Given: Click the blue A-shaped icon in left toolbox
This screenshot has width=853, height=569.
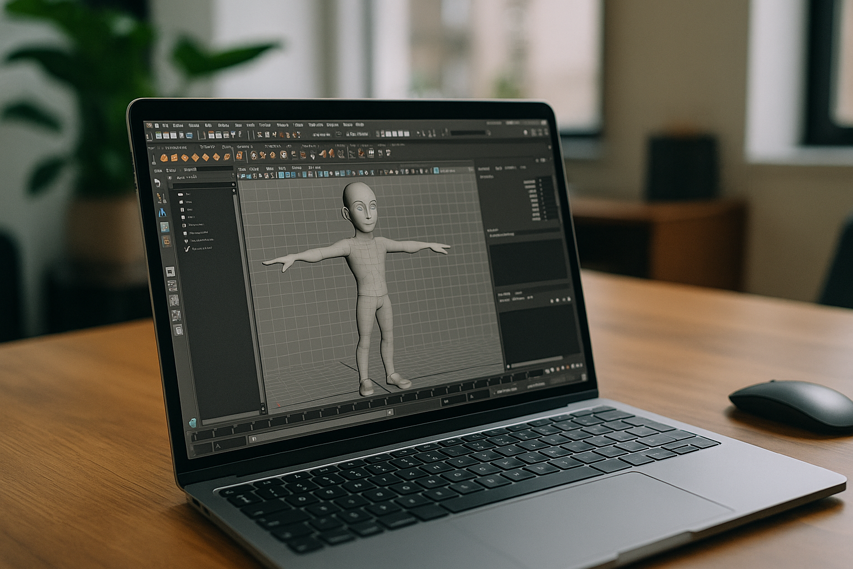Looking at the screenshot, I should [162, 212].
